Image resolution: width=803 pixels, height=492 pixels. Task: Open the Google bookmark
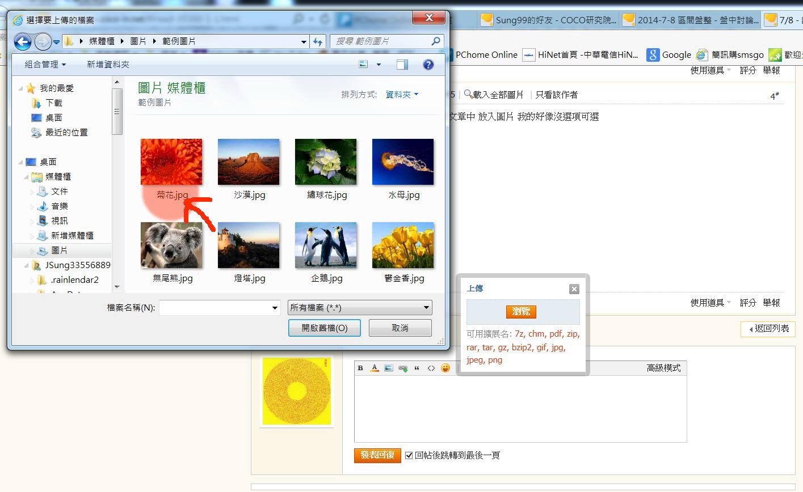(x=669, y=55)
